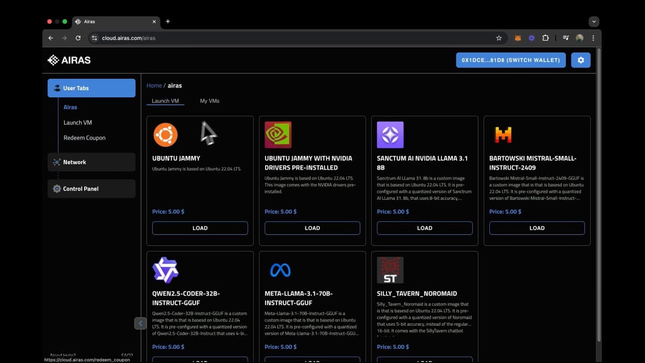Click the Ubuntu Jammy card price
Viewport: 645px width, 363px height.
(x=168, y=212)
